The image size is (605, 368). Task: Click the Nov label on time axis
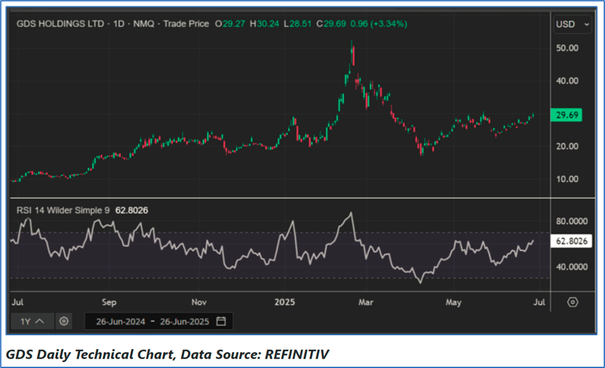[x=199, y=303]
